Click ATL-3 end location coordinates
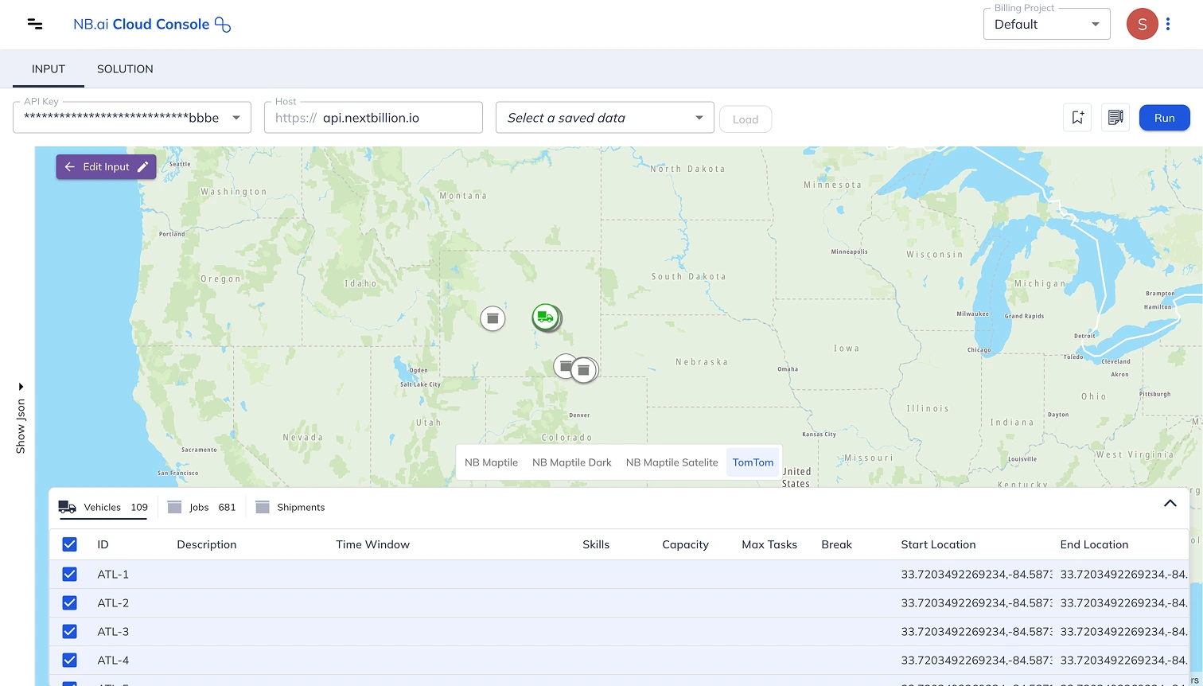This screenshot has height=686, width=1203. [1124, 631]
